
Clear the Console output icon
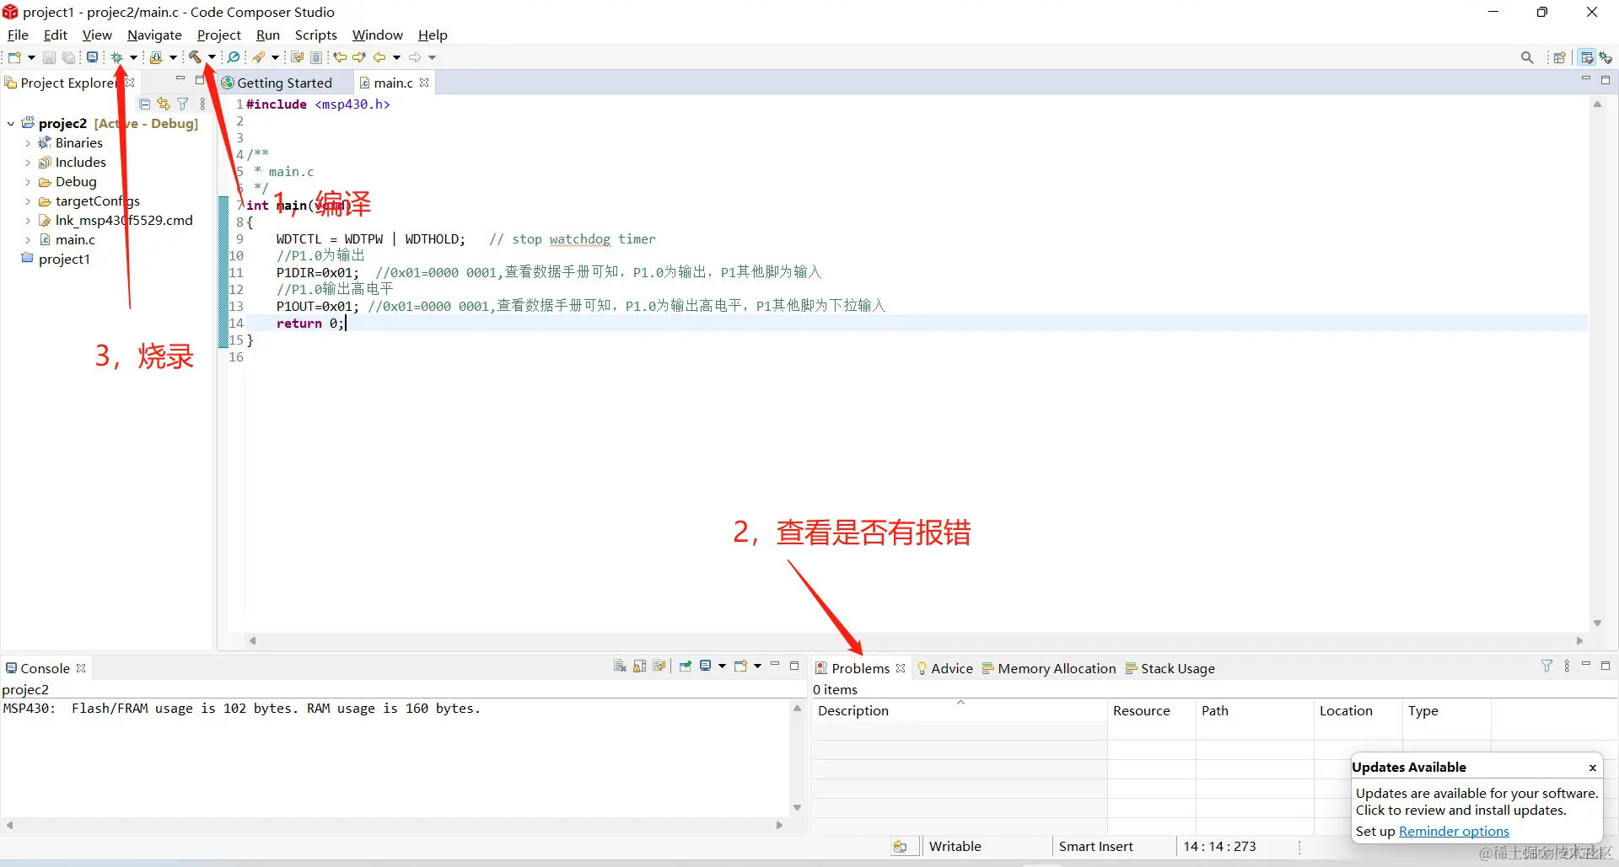click(x=620, y=666)
